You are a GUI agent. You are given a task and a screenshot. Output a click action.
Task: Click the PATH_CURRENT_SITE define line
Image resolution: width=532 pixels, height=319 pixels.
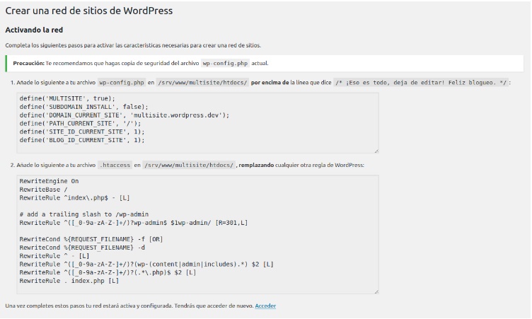(x=80, y=124)
